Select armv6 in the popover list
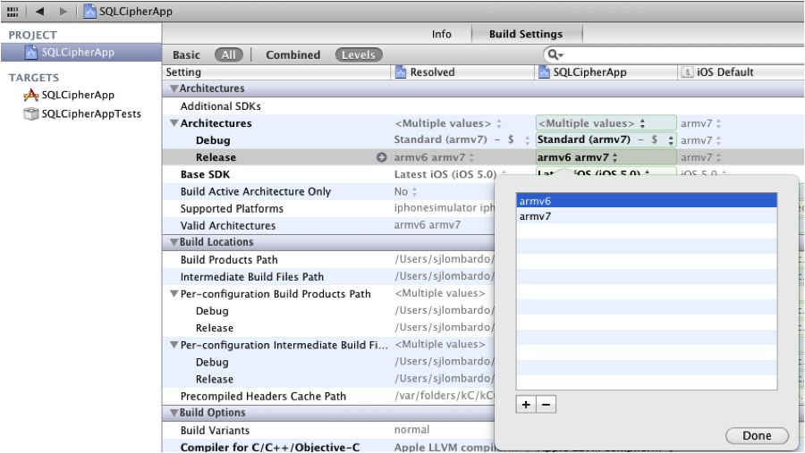 coord(647,201)
